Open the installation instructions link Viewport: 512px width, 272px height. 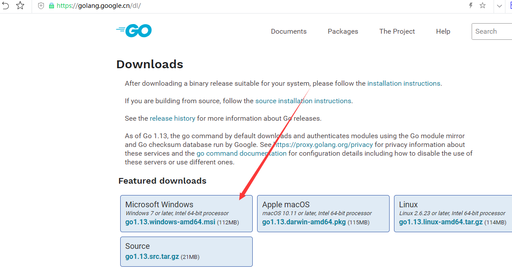[x=403, y=83]
